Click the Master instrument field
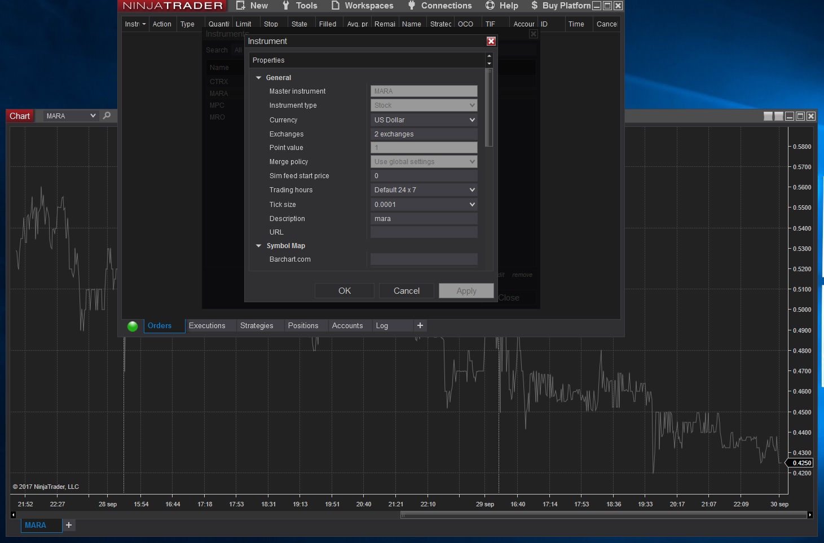The height and width of the screenshot is (543, 824). [x=424, y=91]
